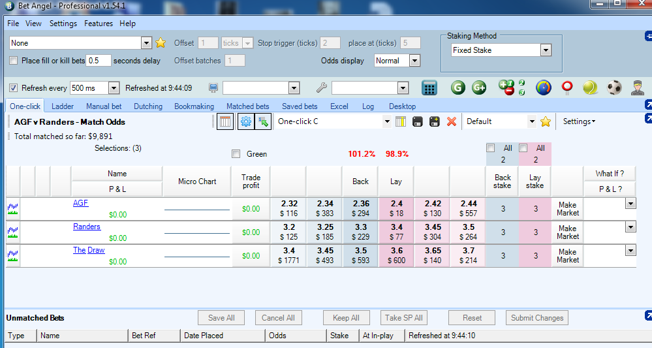Open the empty dropdown beside wrench icon
652x348 pixels.
[x=403, y=87]
